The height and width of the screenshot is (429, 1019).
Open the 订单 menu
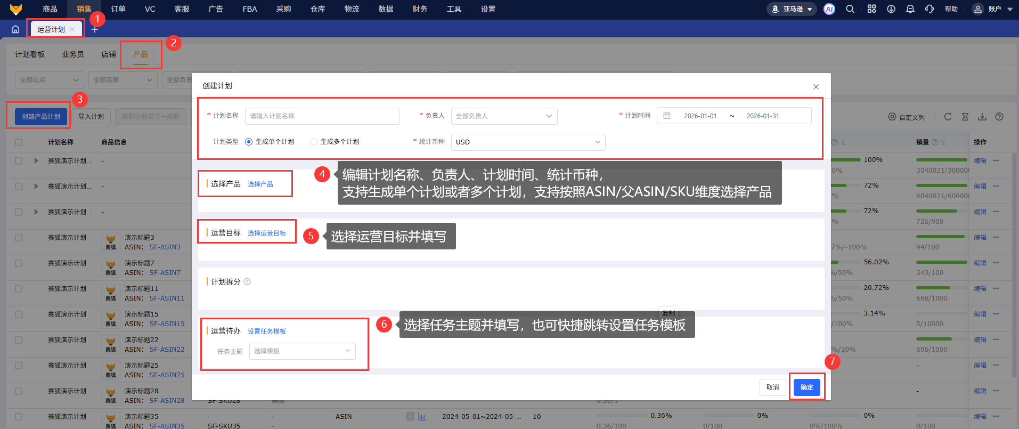[x=118, y=9]
